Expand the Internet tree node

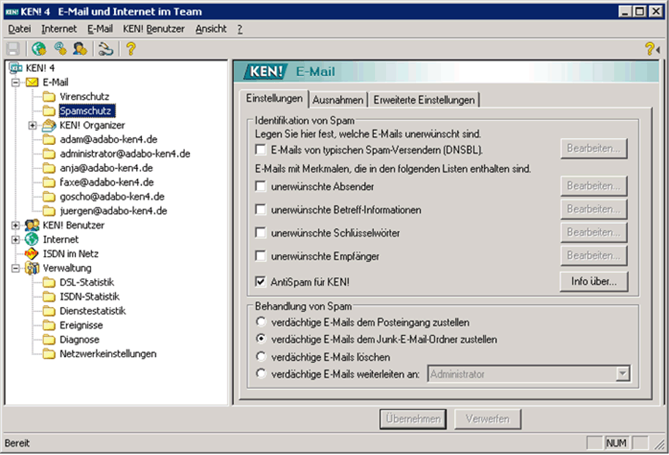pyautogui.click(x=15, y=239)
